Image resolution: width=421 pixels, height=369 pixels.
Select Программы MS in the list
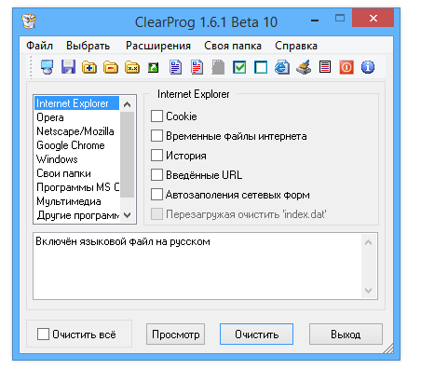coord(76,187)
